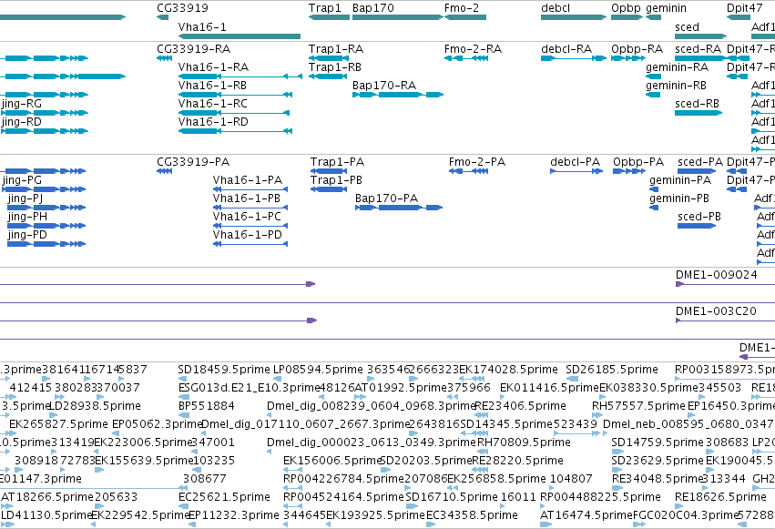Click the sced-RB transcript label
Image resolution: width=775 pixels, height=529 pixels.
click(698, 104)
